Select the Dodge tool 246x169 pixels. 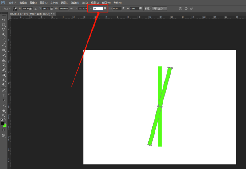(4, 85)
